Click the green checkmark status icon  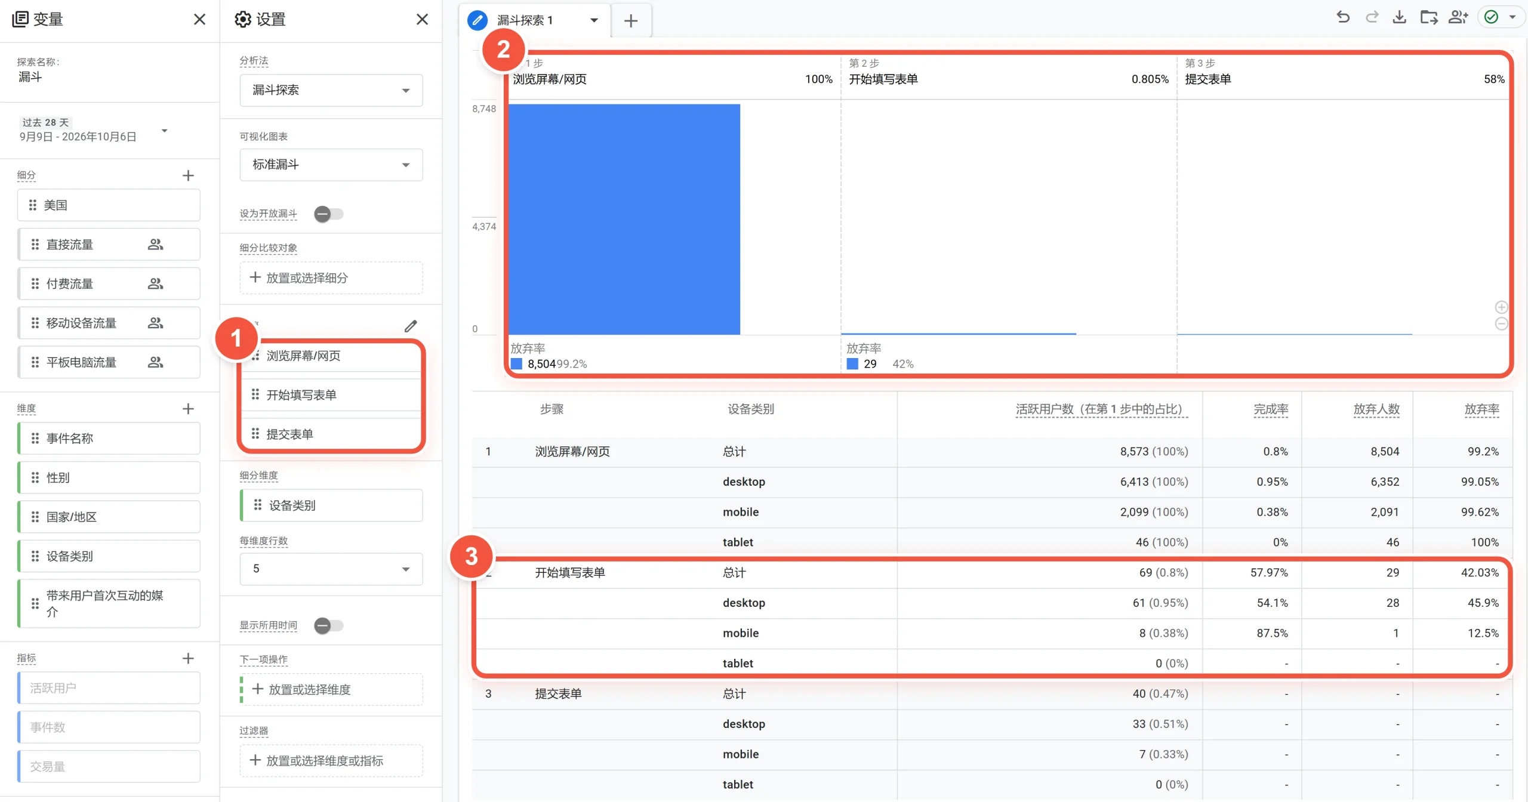[1491, 17]
